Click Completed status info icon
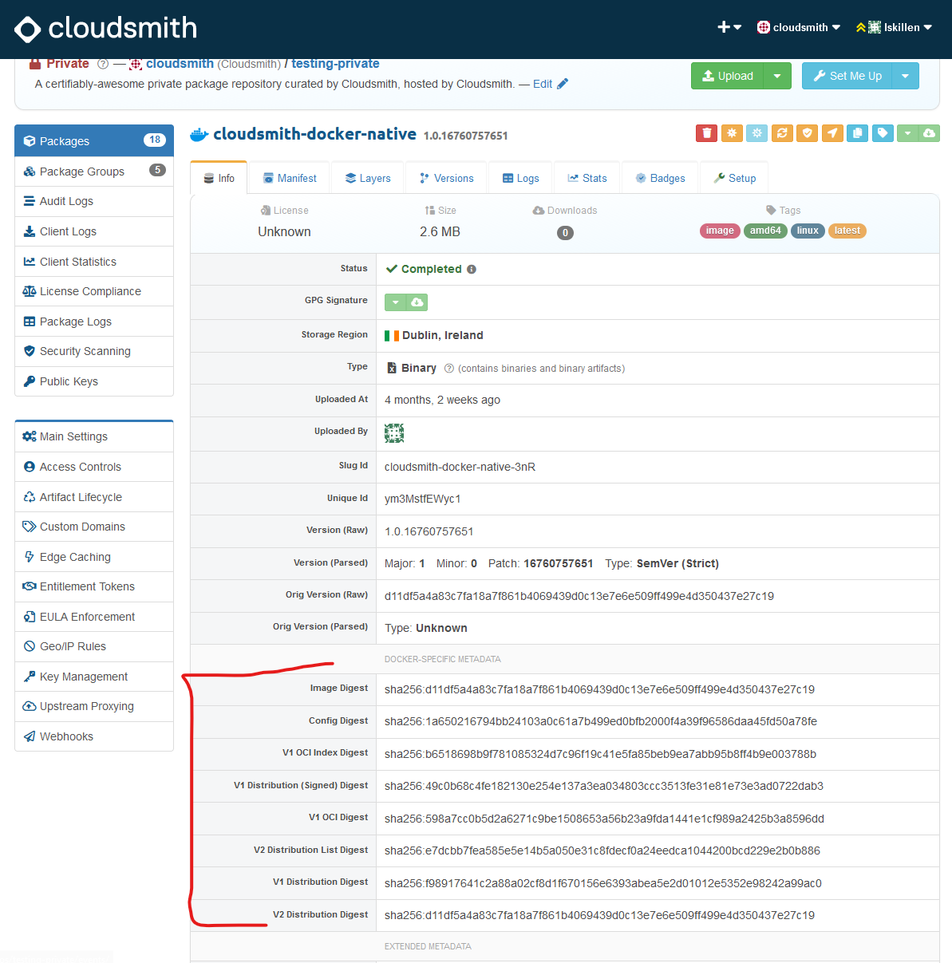 pos(472,270)
